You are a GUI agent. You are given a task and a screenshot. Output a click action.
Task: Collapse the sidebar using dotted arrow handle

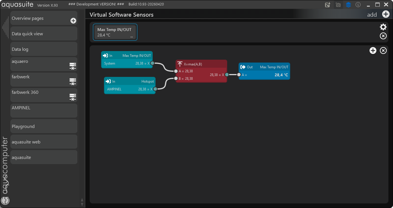(5, 28)
